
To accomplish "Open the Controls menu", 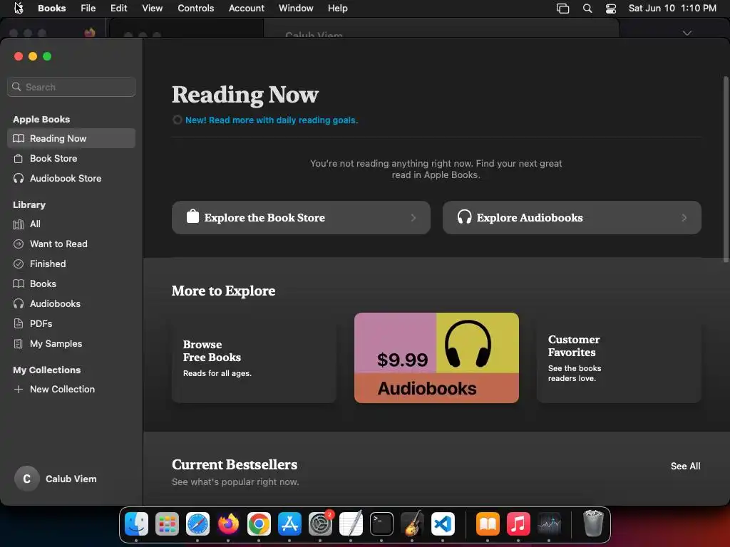I will pyautogui.click(x=195, y=9).
